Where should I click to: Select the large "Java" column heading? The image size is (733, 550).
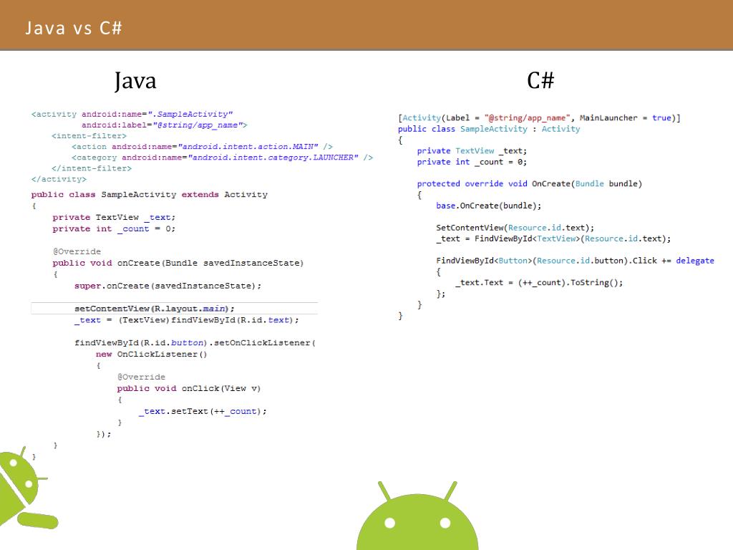135,81
